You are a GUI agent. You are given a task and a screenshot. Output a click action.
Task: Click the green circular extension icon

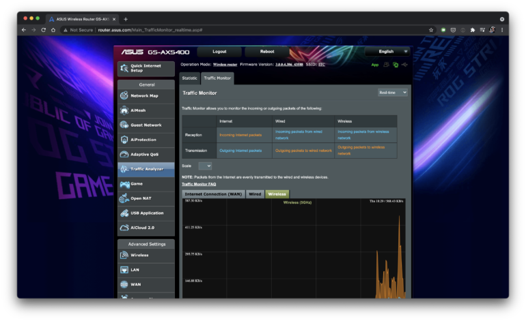tap(443, 30)
